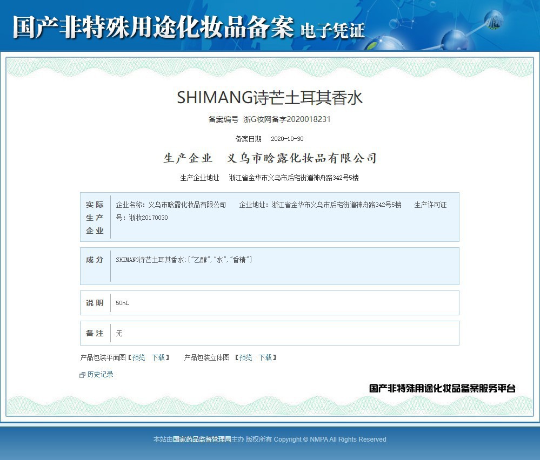Image resolution: width=540 pixels, height=460 pixels.
Task: Click the 产品包装立体图 label
Action: pyautogui.click(x=206, y=357)
